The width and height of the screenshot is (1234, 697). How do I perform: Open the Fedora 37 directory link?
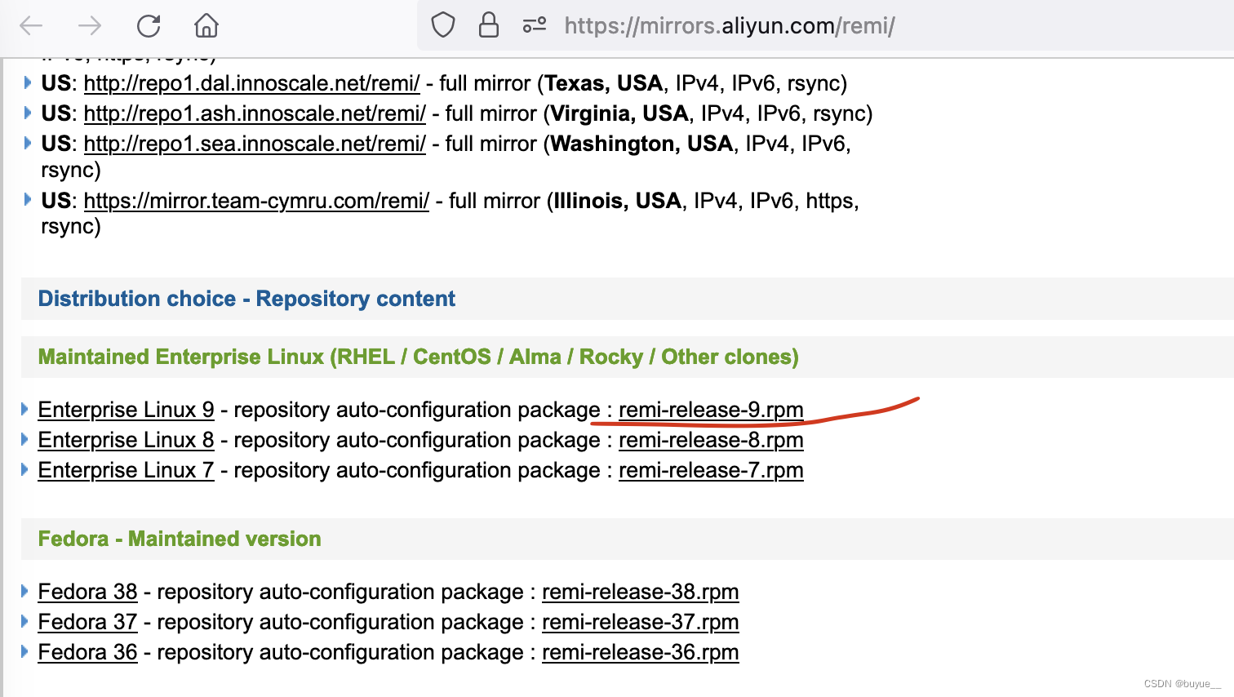tap(88, 622)
